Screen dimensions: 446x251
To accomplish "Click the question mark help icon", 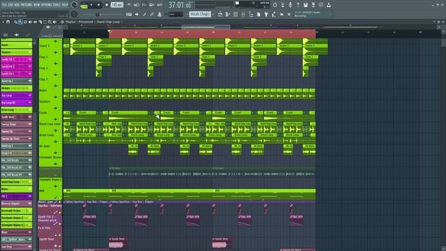I will tap(298, 5).
